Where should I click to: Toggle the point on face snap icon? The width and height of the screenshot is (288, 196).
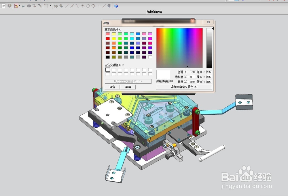109,6
